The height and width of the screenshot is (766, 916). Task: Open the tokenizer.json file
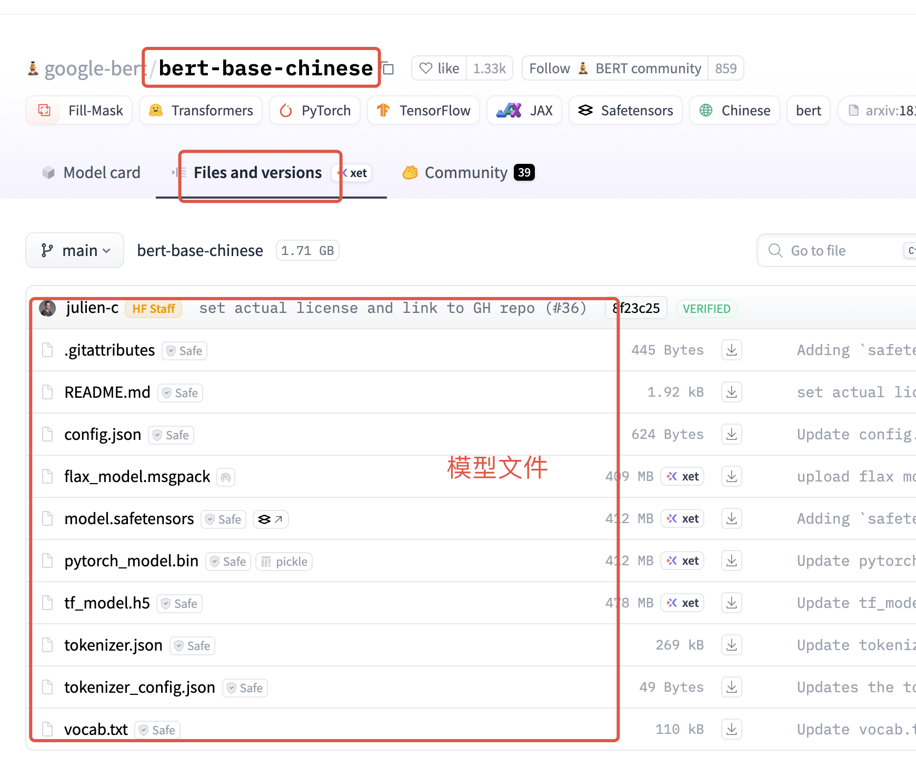(x=113, y=645)
